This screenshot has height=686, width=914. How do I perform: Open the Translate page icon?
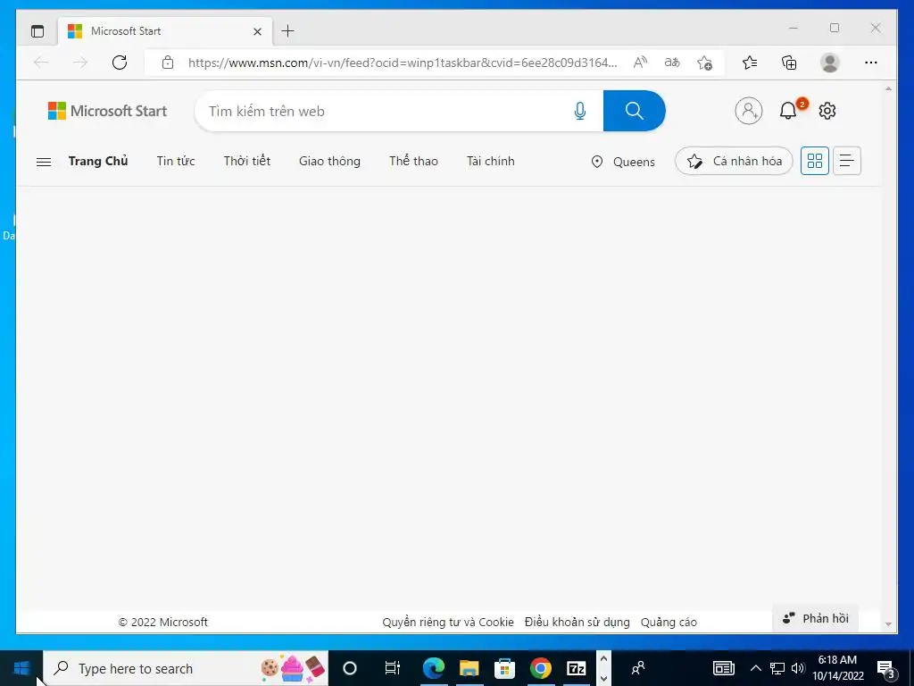pos(672,63)
